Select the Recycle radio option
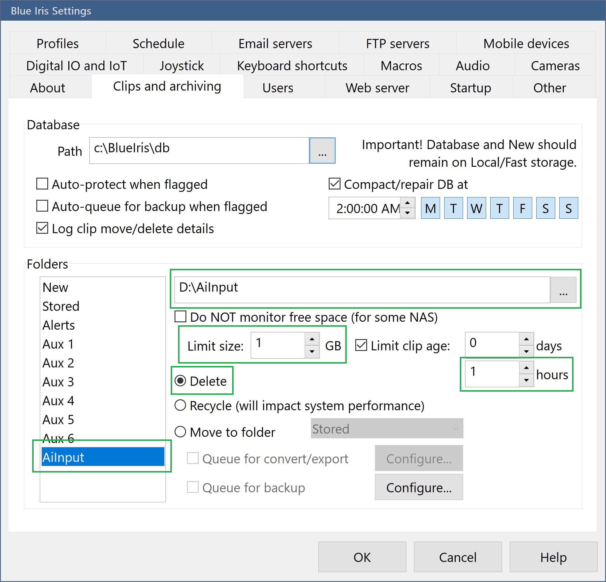The height and width of the screenshot is (582, 606). pyautogui.click(x=180, y=405)
